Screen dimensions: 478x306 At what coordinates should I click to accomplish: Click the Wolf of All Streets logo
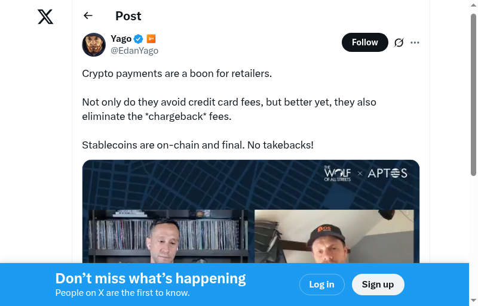tap(338, 174)
